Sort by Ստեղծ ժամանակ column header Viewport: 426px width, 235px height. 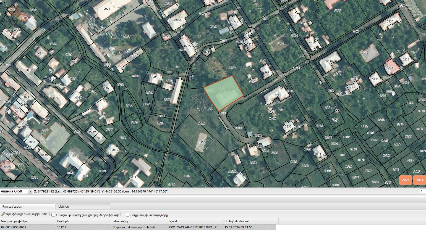pos(250,221)
